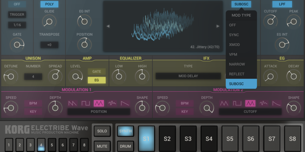This screenshot has width=305, height=152.
Task: Open IFX TYPE MOD DELAY dropdown
Action: tap(188, 76)
